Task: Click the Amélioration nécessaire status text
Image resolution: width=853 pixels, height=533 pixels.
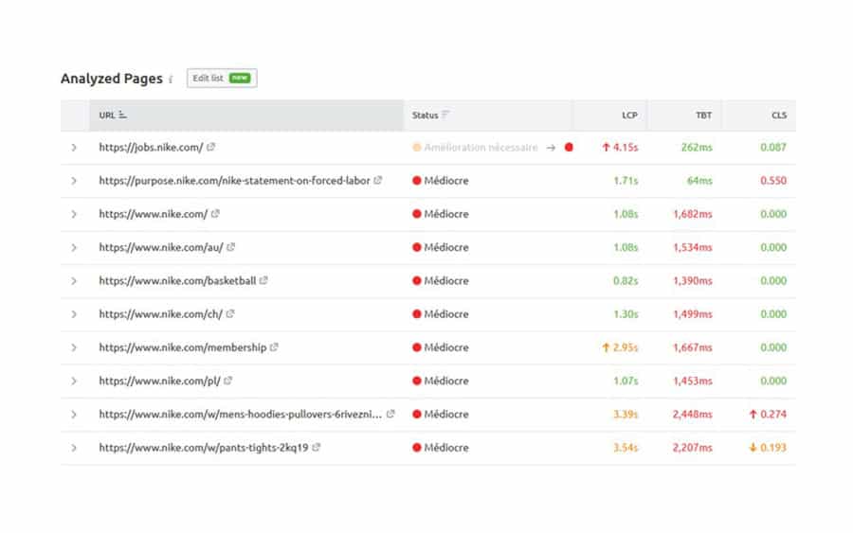Action: [x=481, y=148]
